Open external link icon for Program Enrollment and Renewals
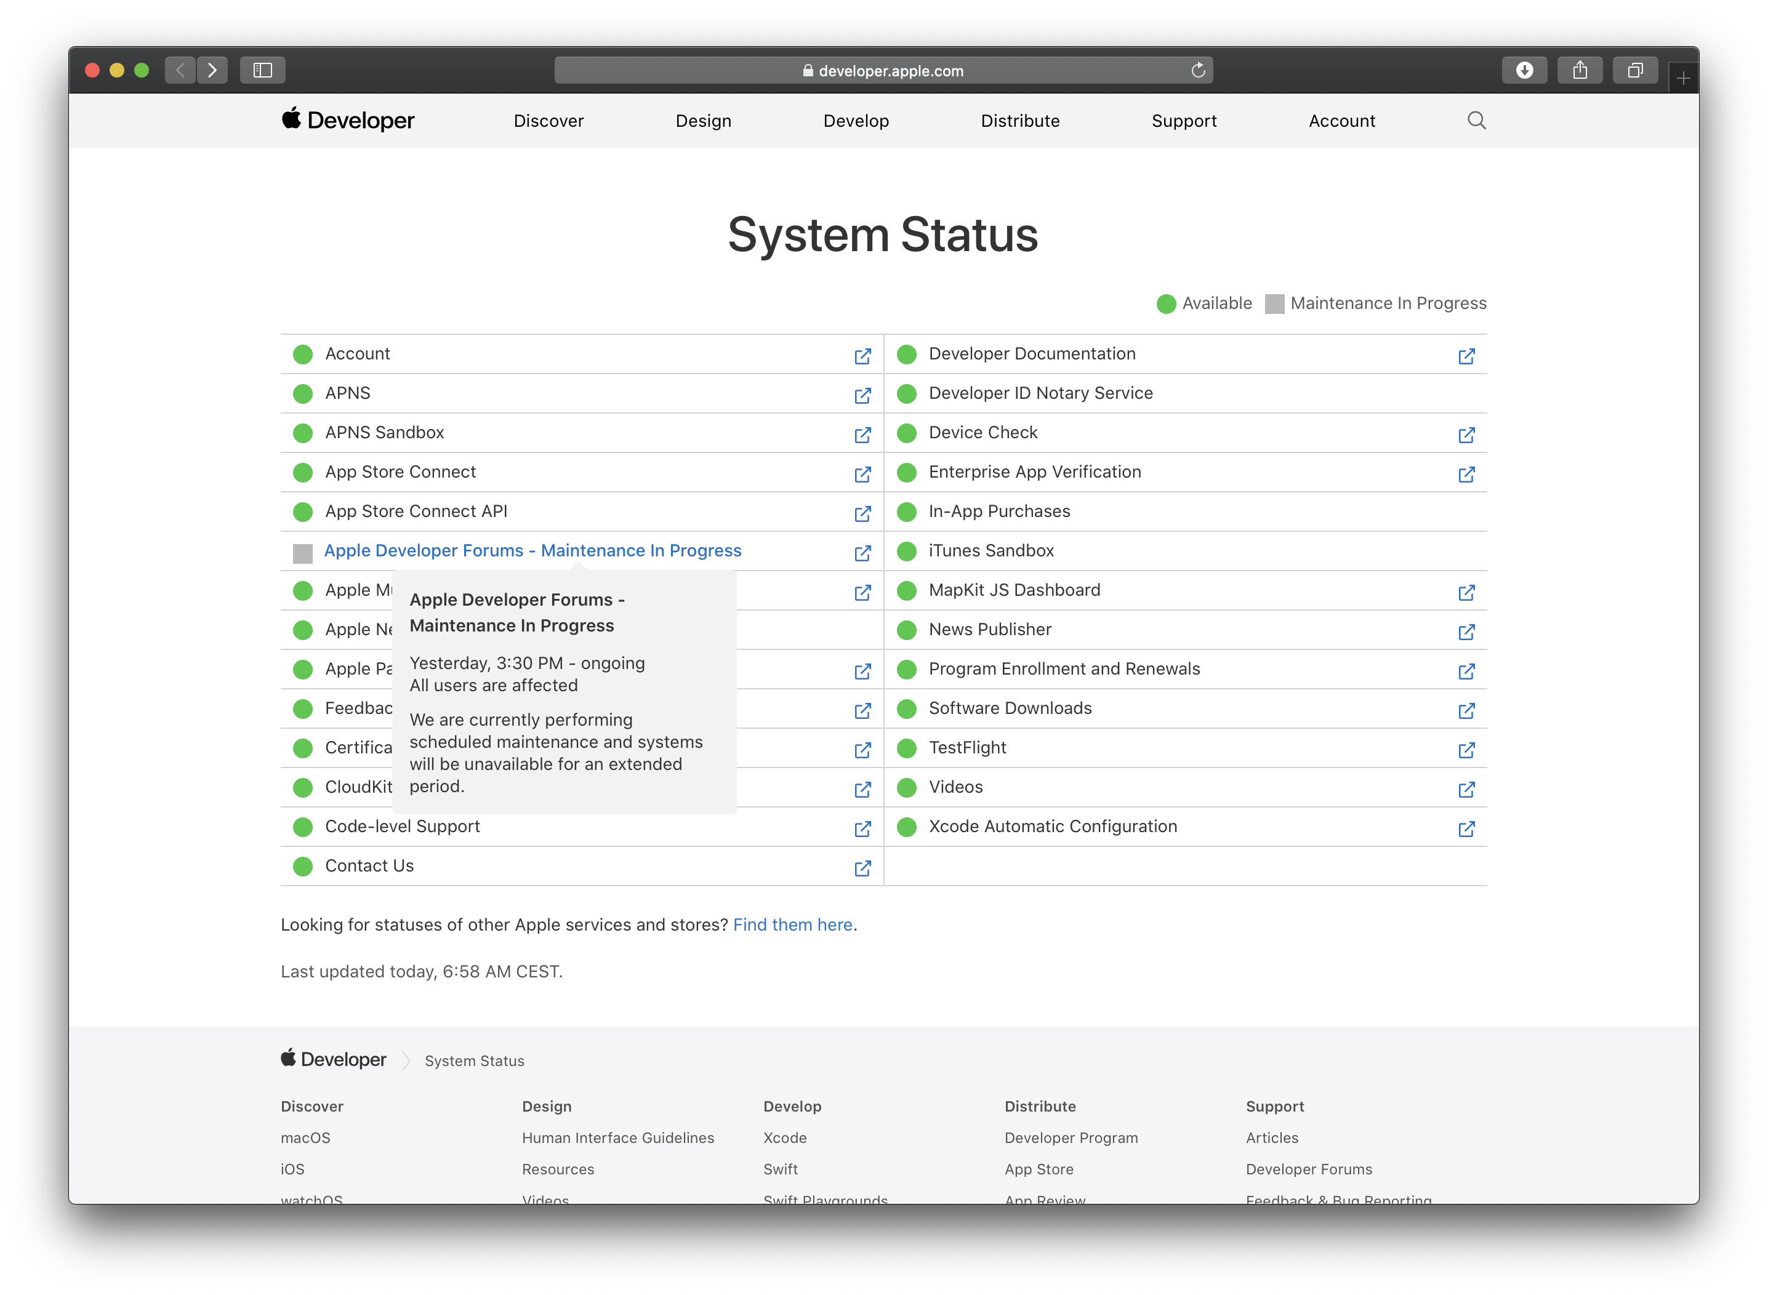The image size is (1768, 1295). click(1466, 671)
